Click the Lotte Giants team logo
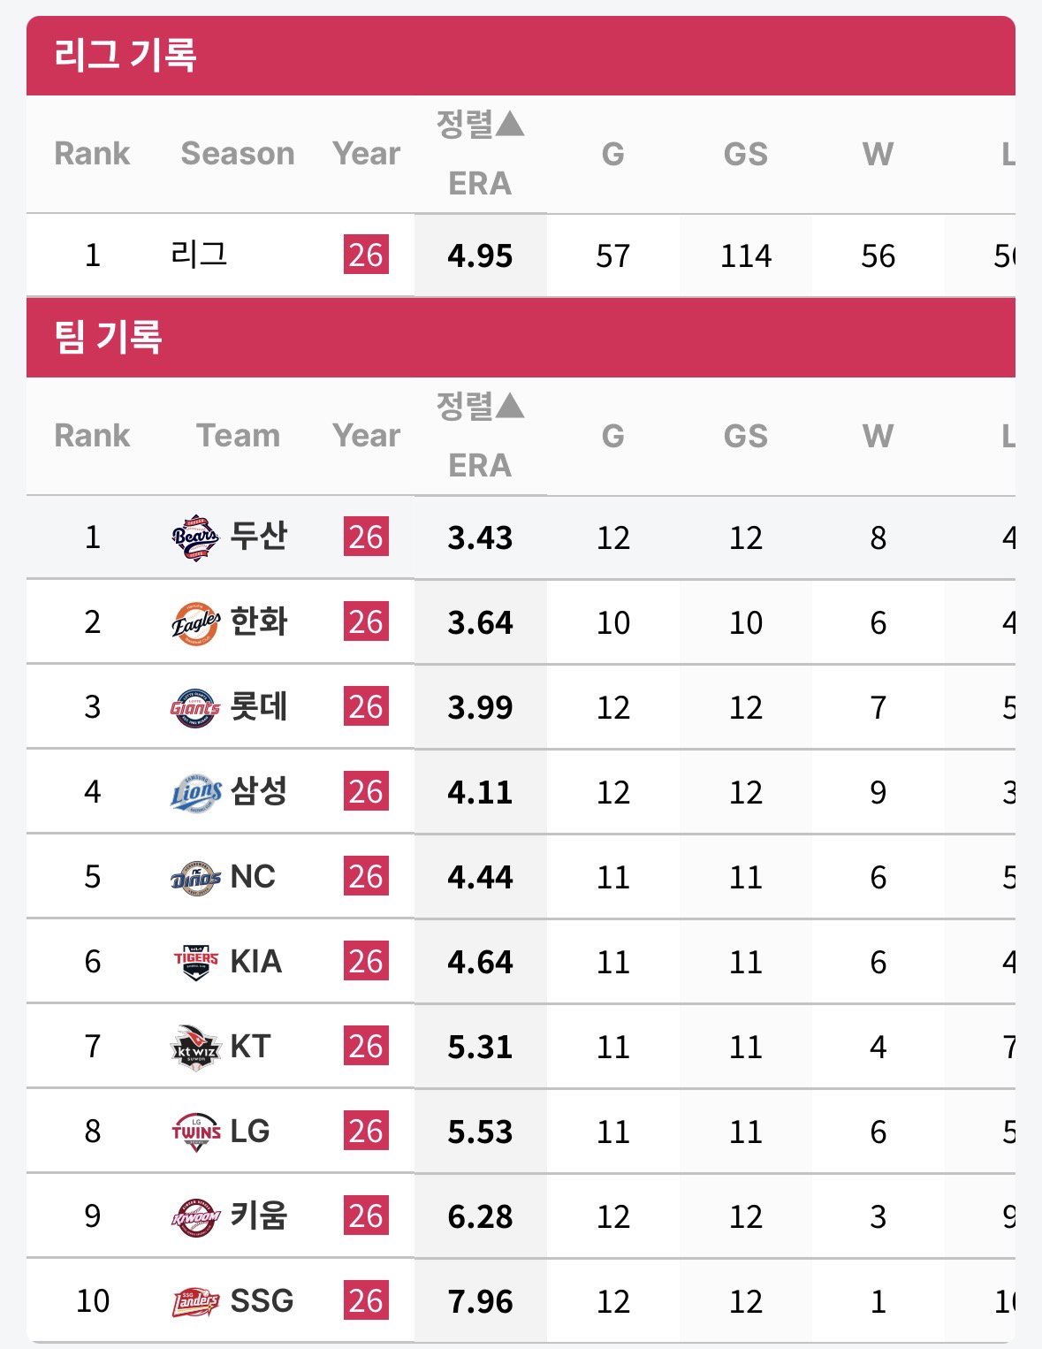Screen dimensions: 1042x1349 pos(195,707)
